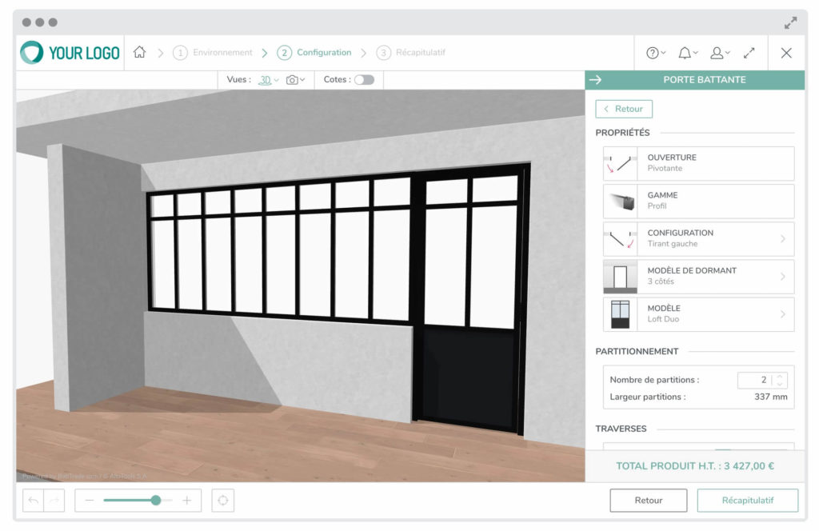The image size is (819, 531).
Task: Open the user account menu
Action: coord(720,53)
